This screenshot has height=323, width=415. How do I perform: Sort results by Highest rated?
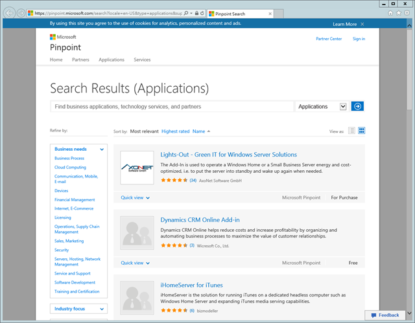tap(176, 131)
